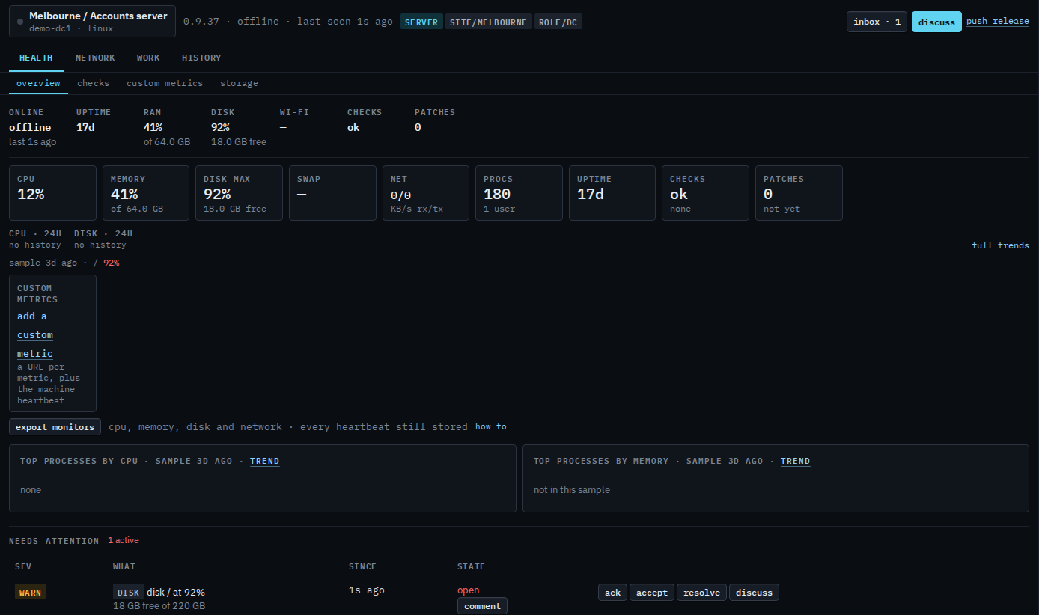Image resolution: width=1039 pixels, height=615 pixels.
Task: Click the Melbourne / Accounts server title card
Action: 92,22
